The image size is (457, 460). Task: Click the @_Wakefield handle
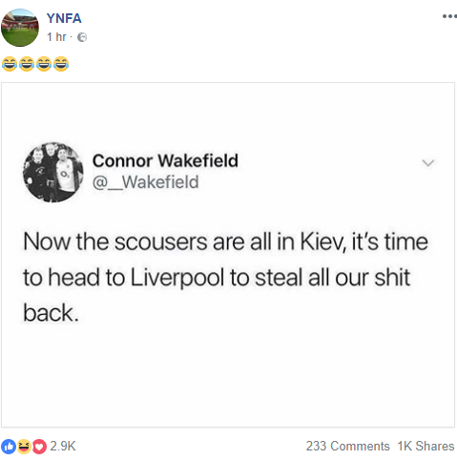click(145, 182)
